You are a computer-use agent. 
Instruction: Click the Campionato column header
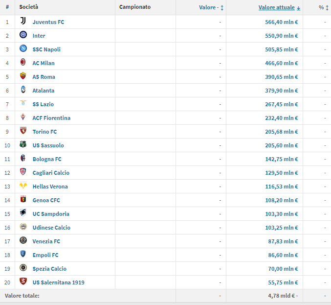tap(135, 7)
